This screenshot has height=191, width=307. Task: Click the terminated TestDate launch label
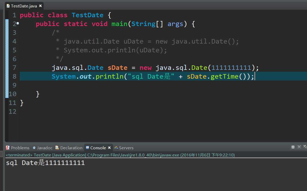120,155
